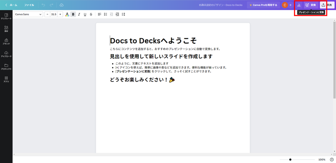Open the テンプレート (Templates) sidebar panel

[x=6, y=16]
